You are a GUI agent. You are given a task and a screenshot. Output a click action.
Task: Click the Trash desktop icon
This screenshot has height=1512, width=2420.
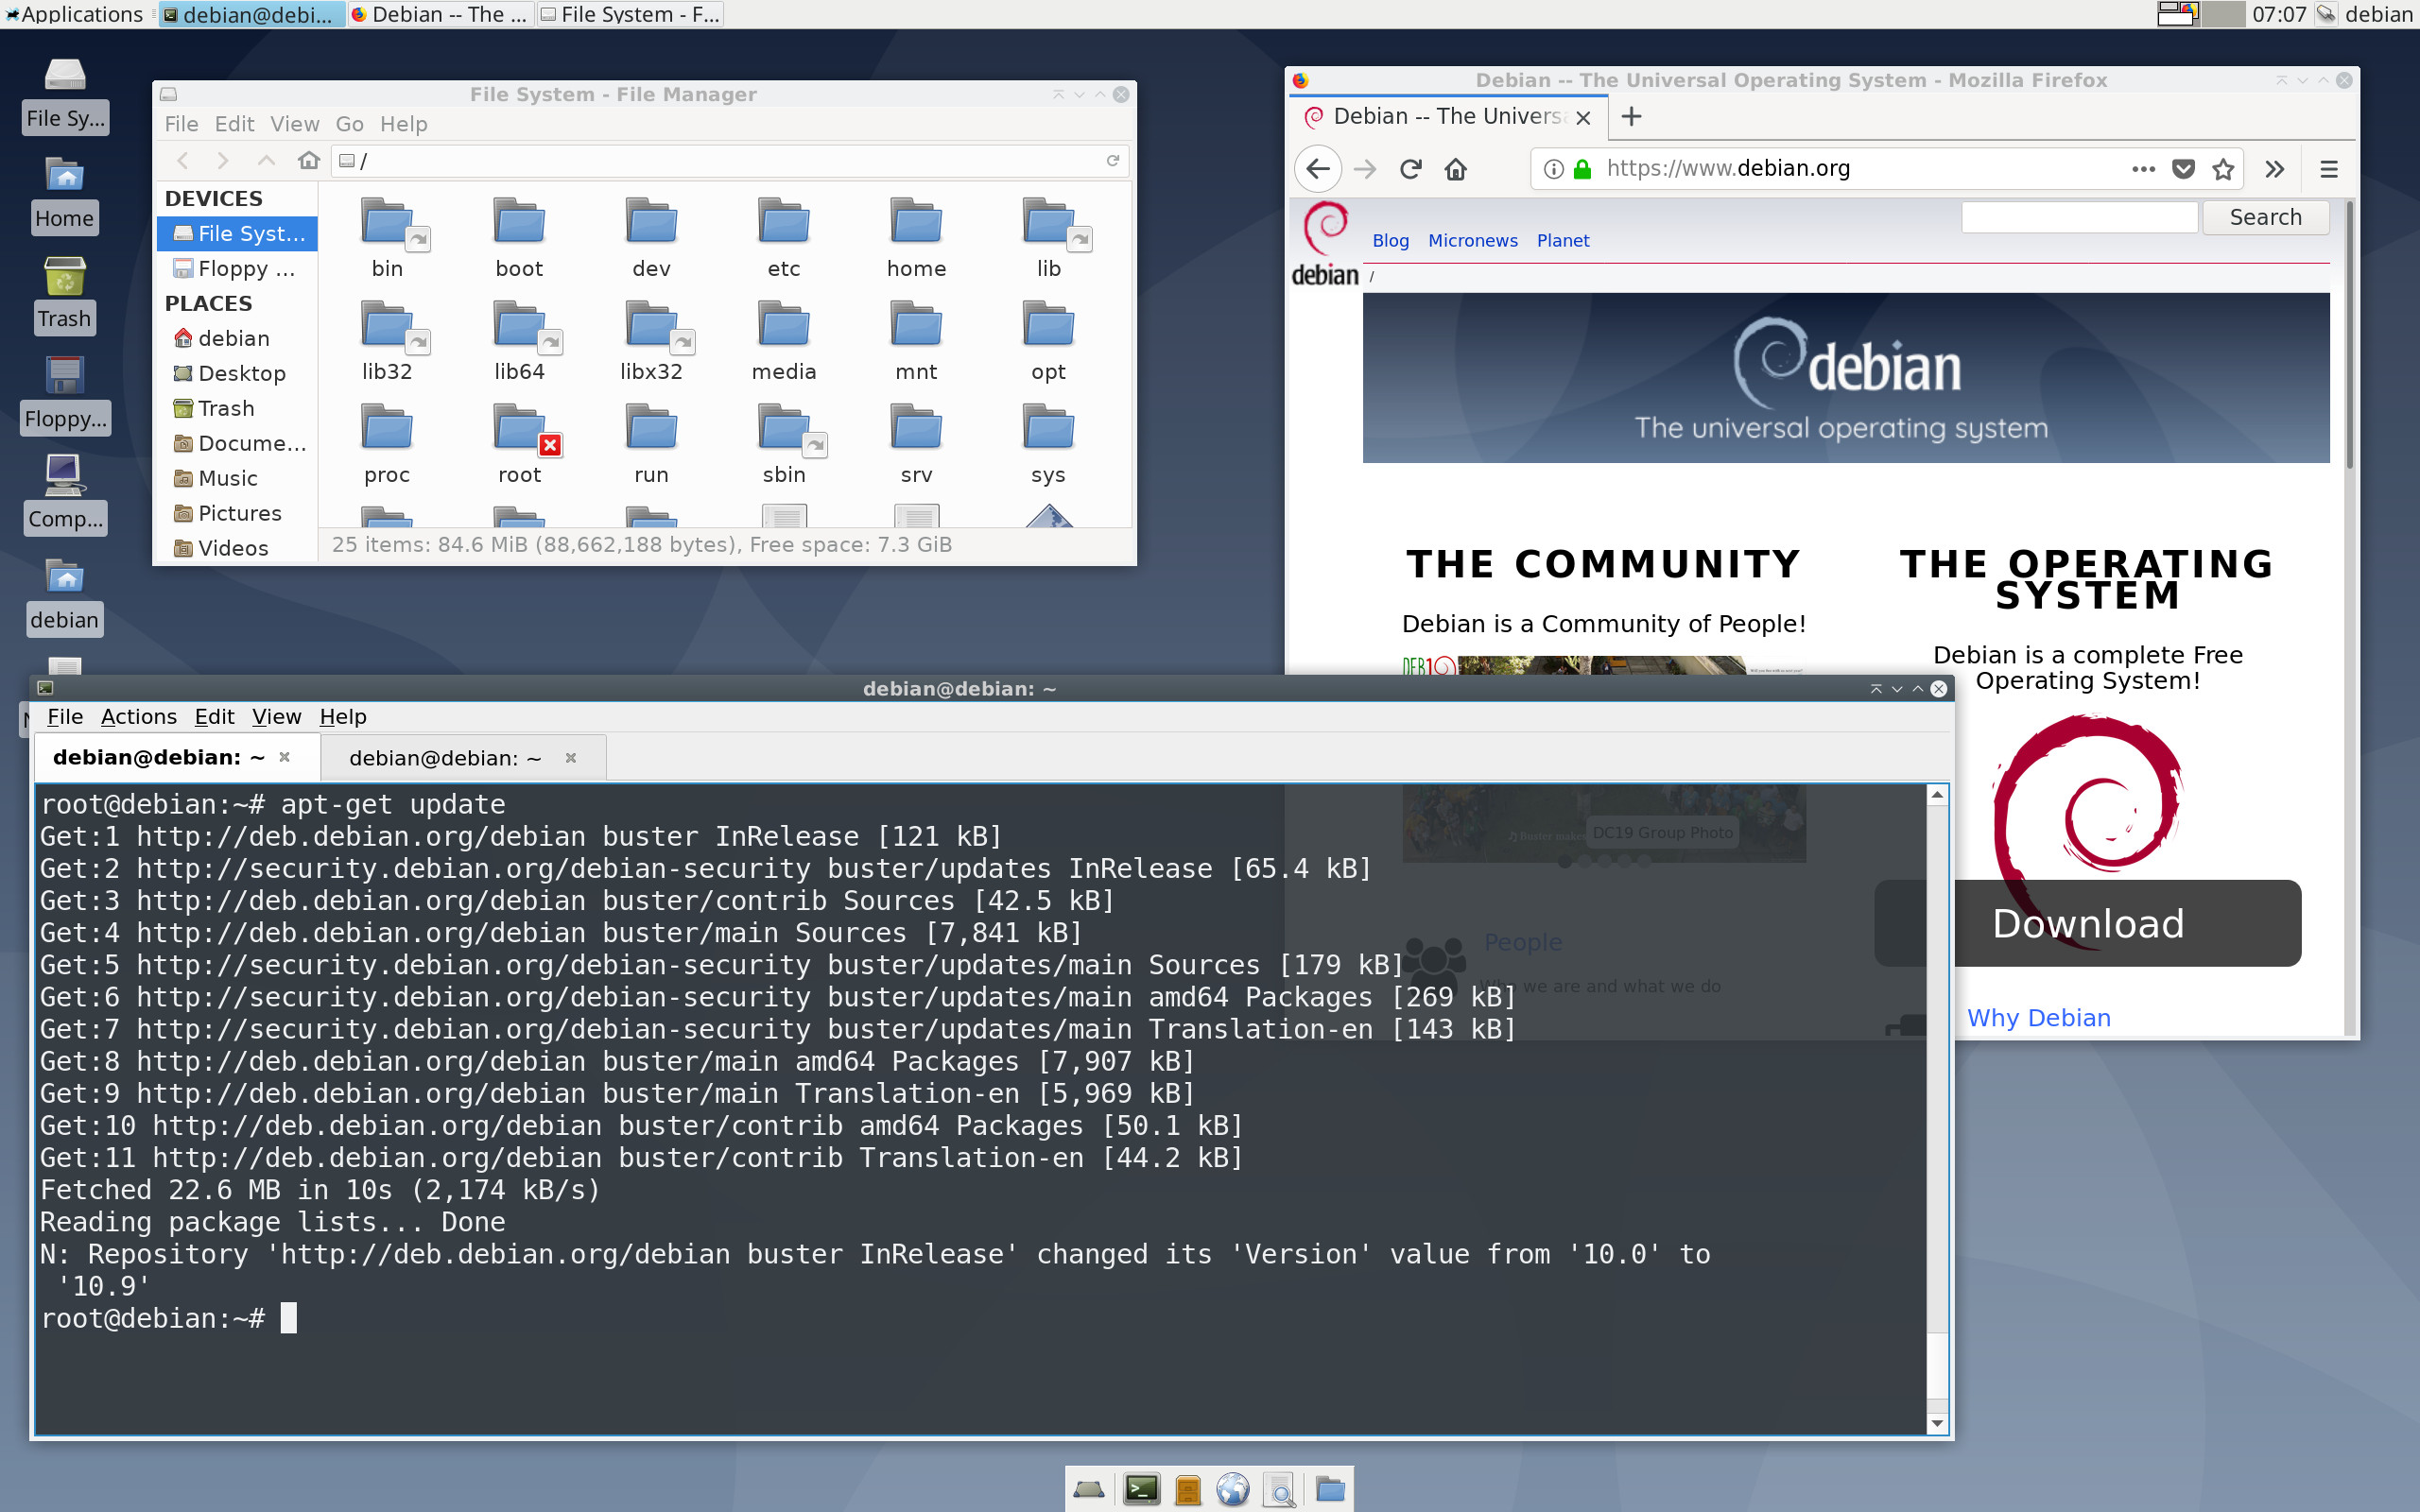pos(64,293)
